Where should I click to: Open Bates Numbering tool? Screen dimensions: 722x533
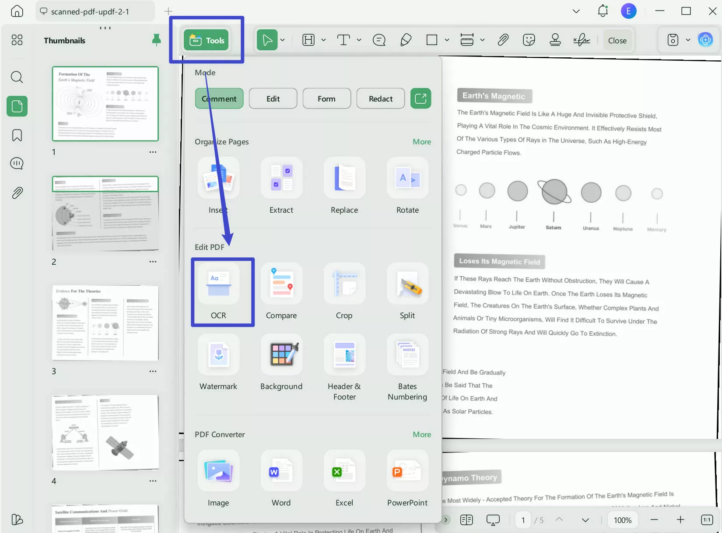point(407,368)
